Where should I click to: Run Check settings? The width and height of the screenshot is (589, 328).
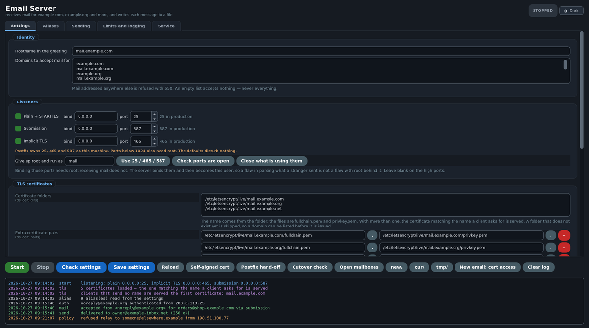pyautogui.click(x=81, y=267)
